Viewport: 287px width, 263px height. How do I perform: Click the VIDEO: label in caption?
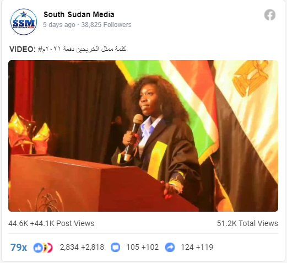tap(23, 49)
